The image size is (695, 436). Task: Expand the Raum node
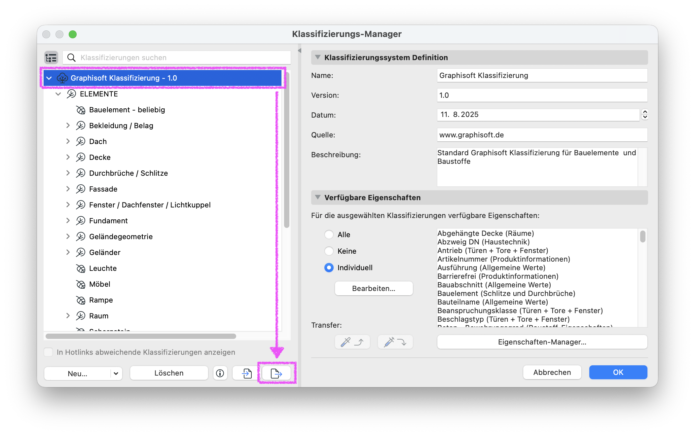(68, 316)
